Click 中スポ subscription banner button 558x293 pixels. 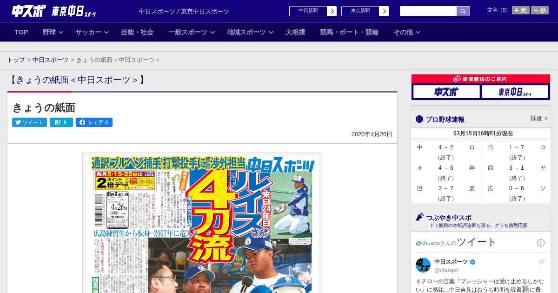tap(446, 92)
